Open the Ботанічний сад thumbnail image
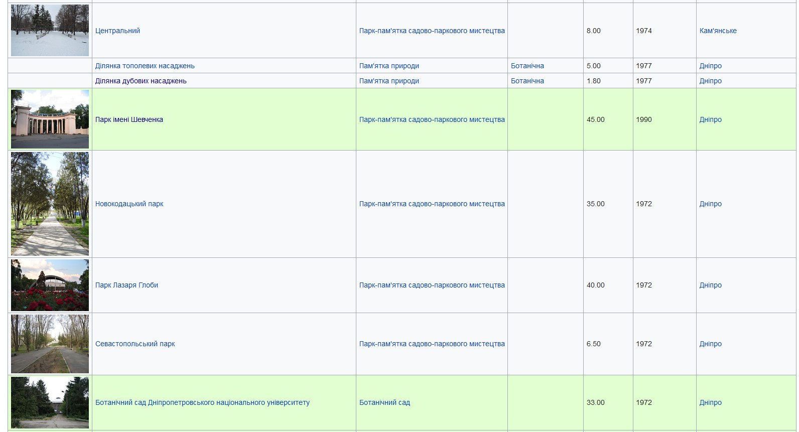The width and height of the screenshot is (799, 432). click(x=50, y=402)
